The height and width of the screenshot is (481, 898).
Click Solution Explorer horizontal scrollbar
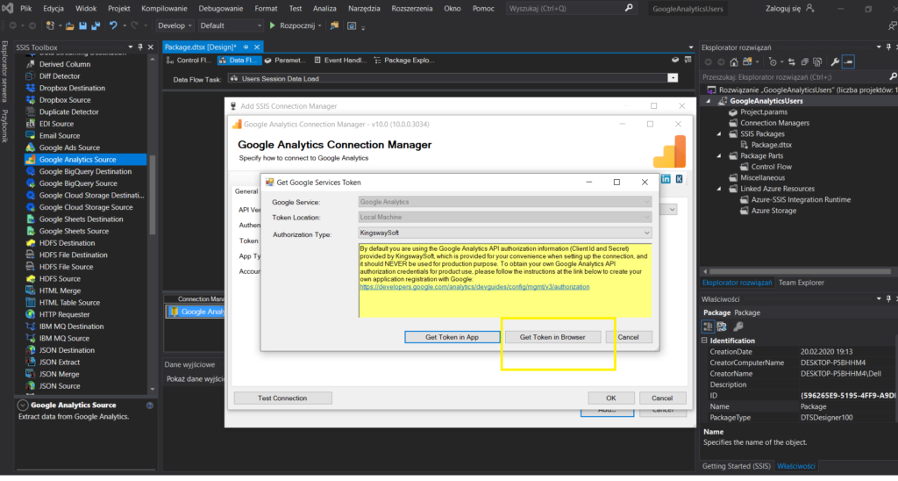coord(800,271)
